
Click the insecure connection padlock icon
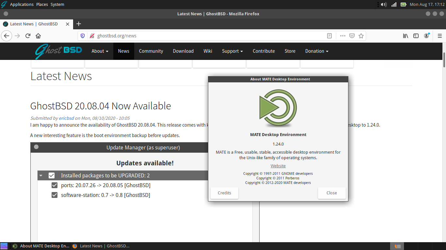tap(92, 36)
